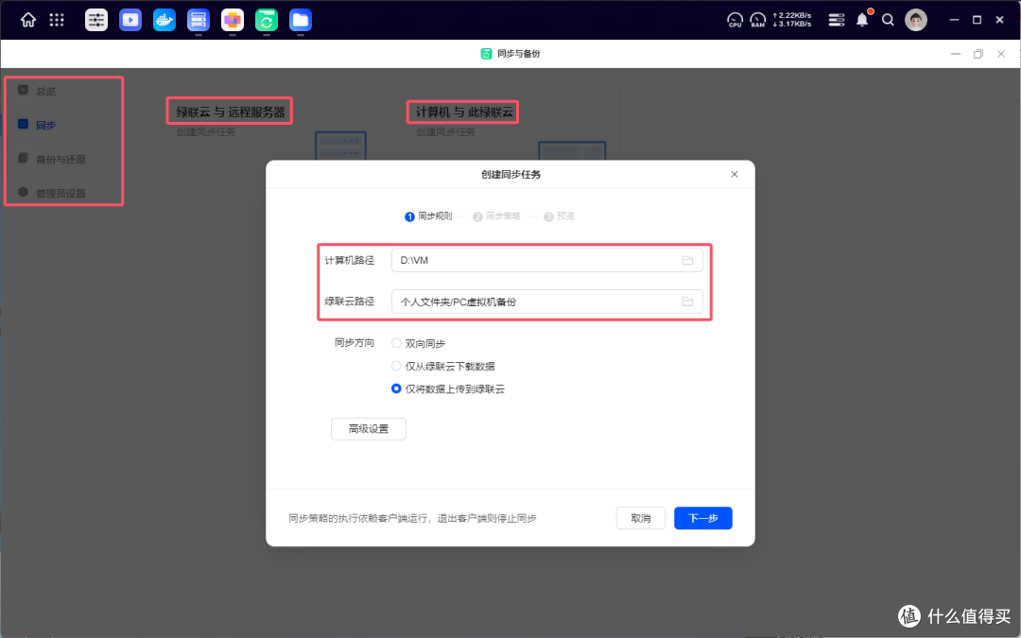Open the Docker whale app

point(164,20)
